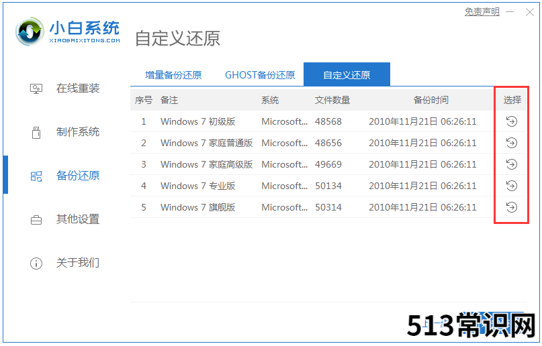The height and width of the screenshot is (346, 542).
Task: Open the 制作系统 section
Action: [x=78, y=132]
